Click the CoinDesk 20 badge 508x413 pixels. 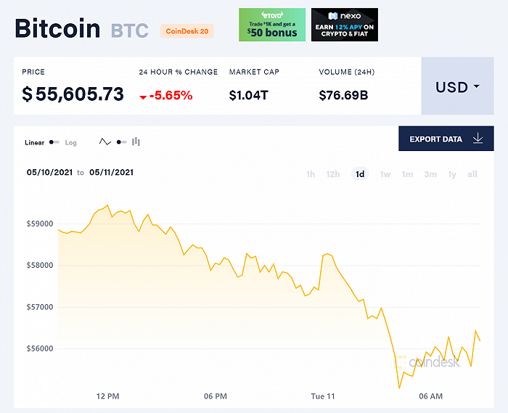(x=187, y=30)
